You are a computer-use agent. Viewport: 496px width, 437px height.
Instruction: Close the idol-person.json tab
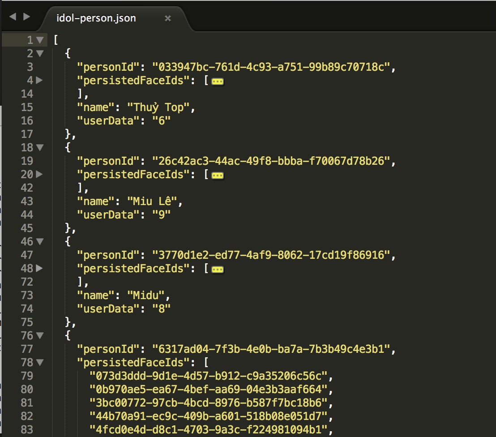pos(168,18)
